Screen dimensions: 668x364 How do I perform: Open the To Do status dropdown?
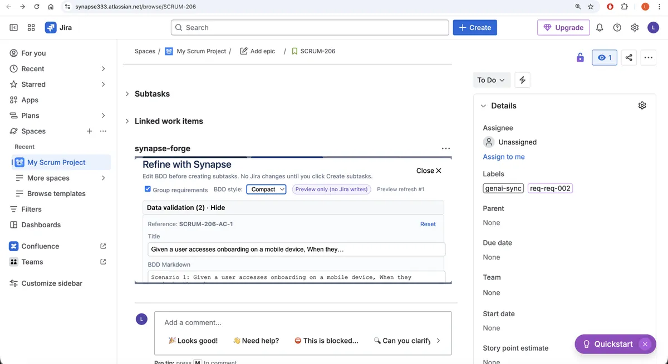click(x=491, y=80)
